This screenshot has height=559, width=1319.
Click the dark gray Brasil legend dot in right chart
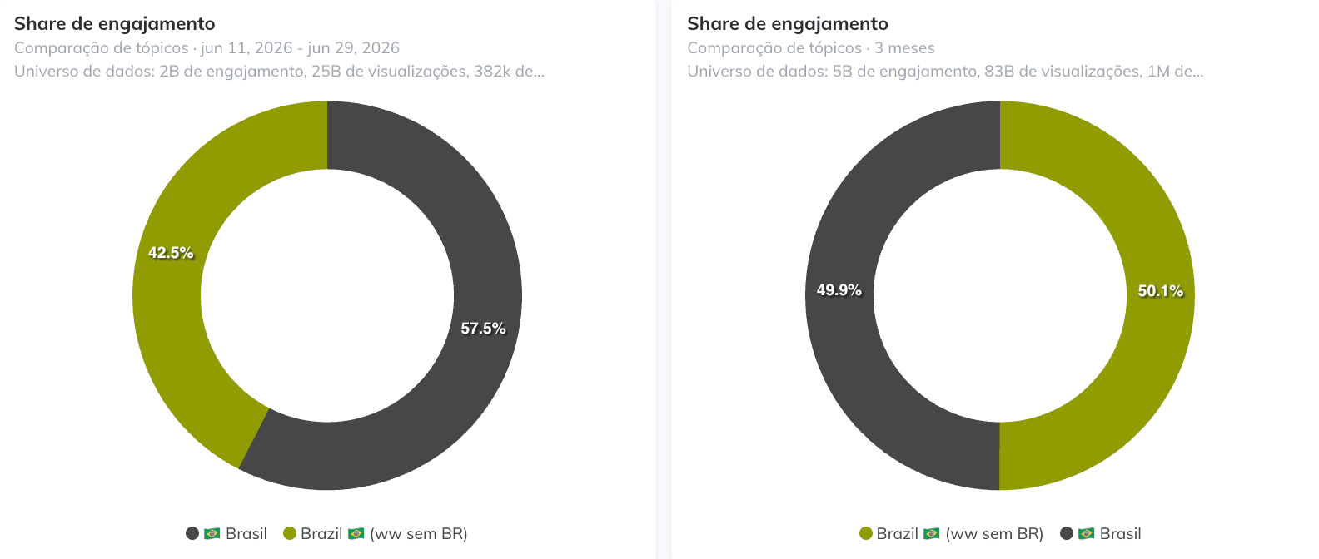pos(1067,533)
